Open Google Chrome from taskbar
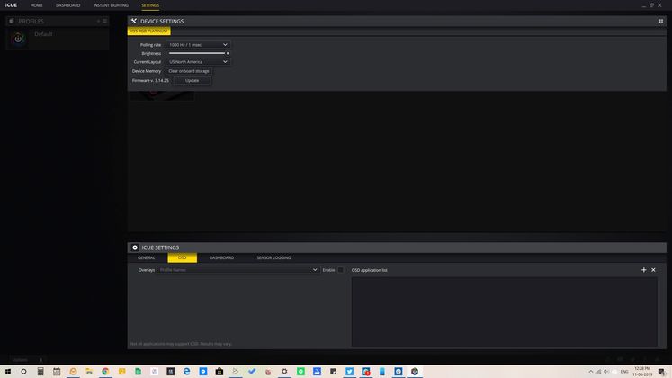 (105, 372)
